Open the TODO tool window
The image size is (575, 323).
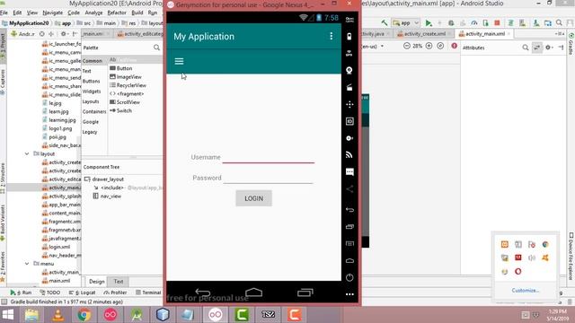[50, 292]
